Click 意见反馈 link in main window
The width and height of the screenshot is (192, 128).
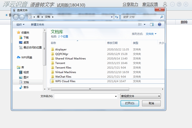click(x=150, y=4)
